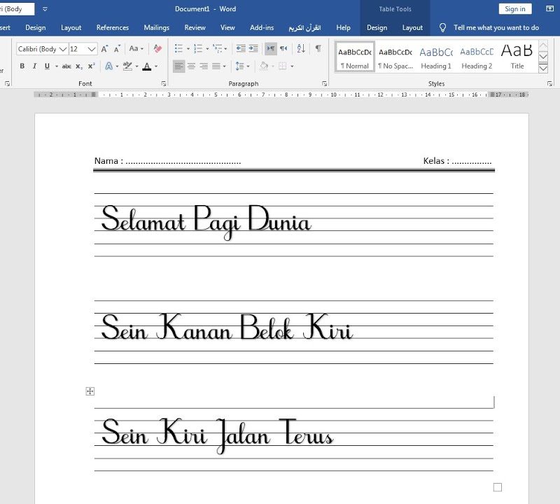Open the Sort dialog
Viewport: 560px width, 504px height.
click(x=301, y=48)
